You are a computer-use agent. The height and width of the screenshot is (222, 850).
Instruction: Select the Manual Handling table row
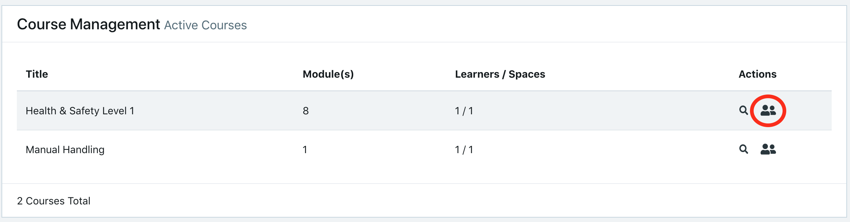424,149
